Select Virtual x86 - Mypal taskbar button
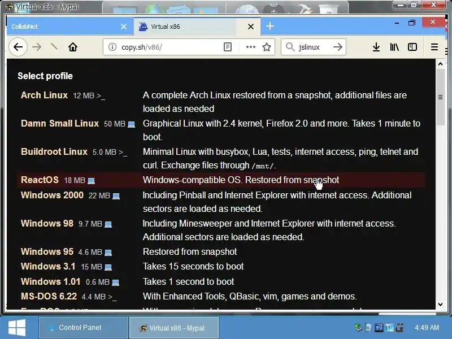The width and height of the screenshot is (452, 339). coord(174,328)
